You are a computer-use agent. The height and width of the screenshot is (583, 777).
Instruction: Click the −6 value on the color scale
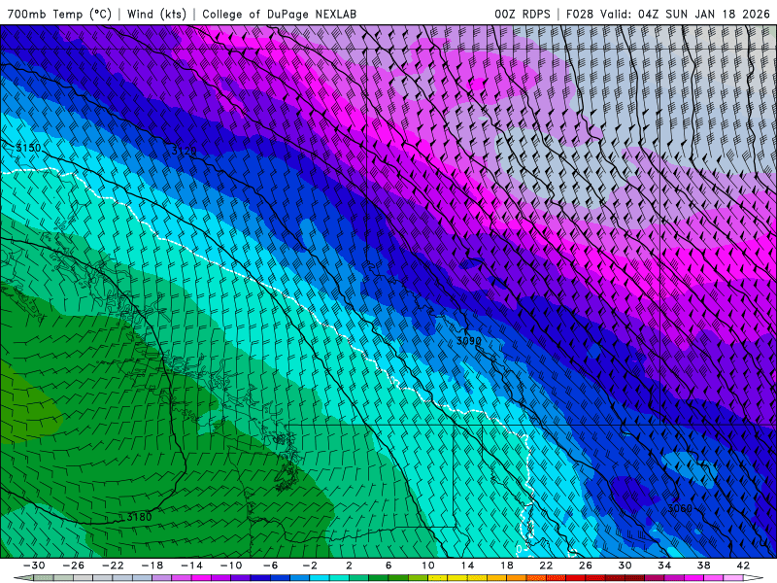[270, 566]
